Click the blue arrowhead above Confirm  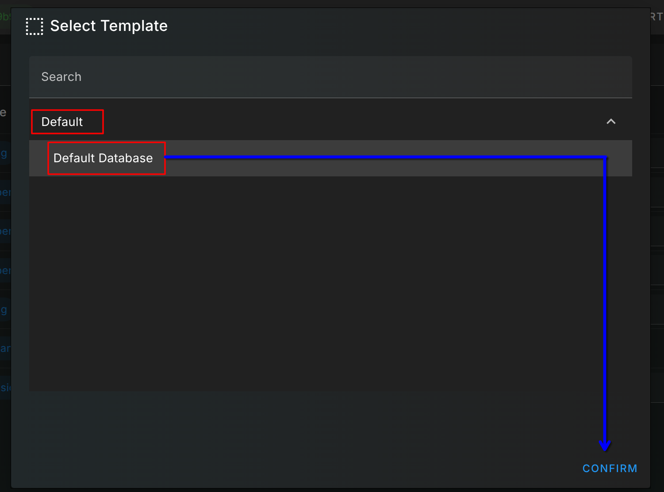[605, 445]
